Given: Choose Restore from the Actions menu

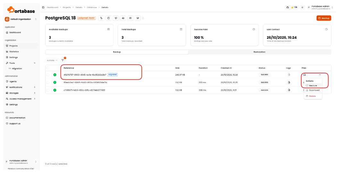Looking at the screenshot, I should pos(313,86).
